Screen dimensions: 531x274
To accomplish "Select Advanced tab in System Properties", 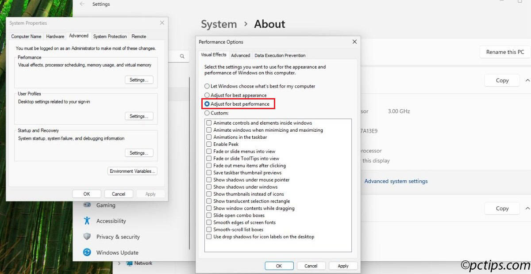I will 79,36.
